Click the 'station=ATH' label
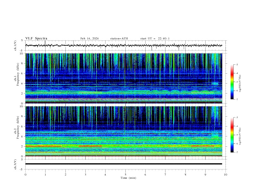254x196 pixels. [x=119, y=38]
